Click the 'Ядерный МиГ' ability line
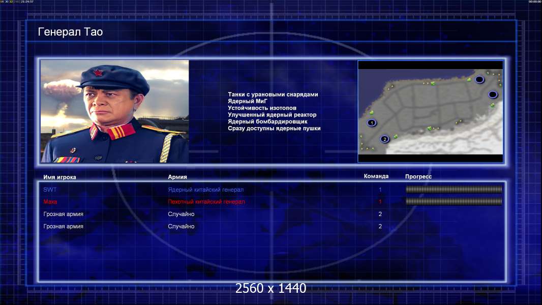Screen dimensions: 542x305 click(x=248, y=101)
